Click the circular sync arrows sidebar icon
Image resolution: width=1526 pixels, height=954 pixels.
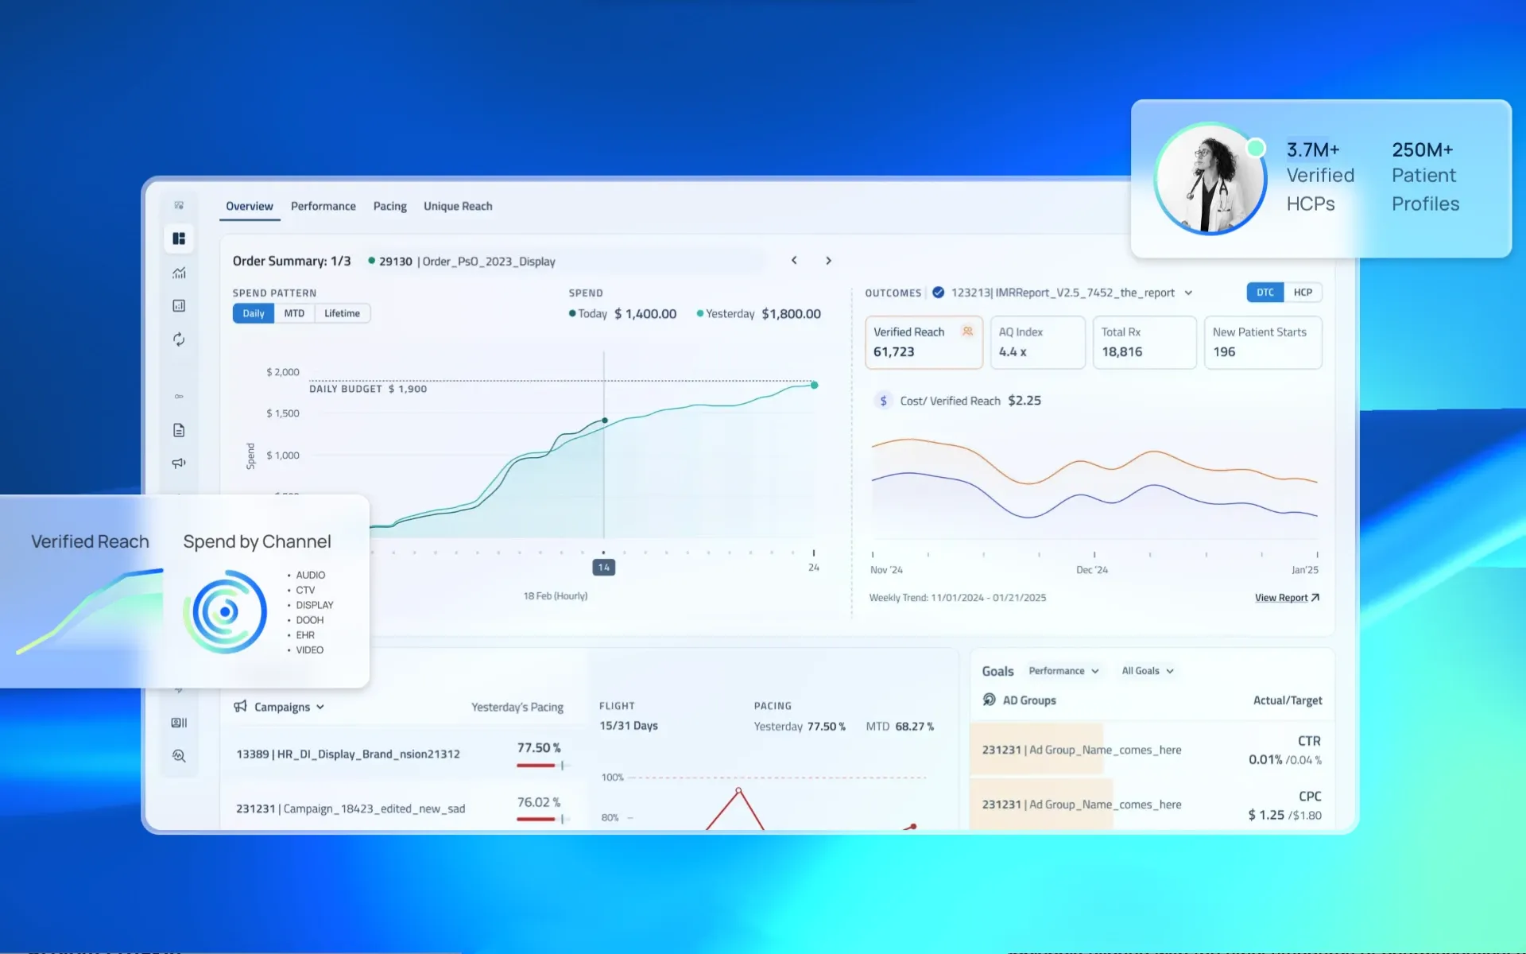click(179, 339)
